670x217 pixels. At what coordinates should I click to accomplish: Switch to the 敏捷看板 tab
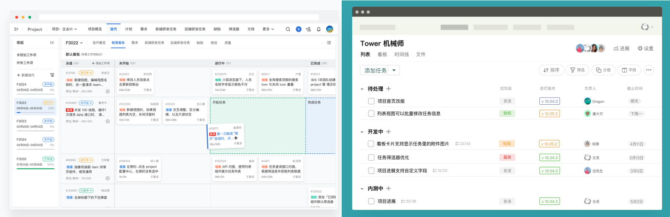pos(118,43)
